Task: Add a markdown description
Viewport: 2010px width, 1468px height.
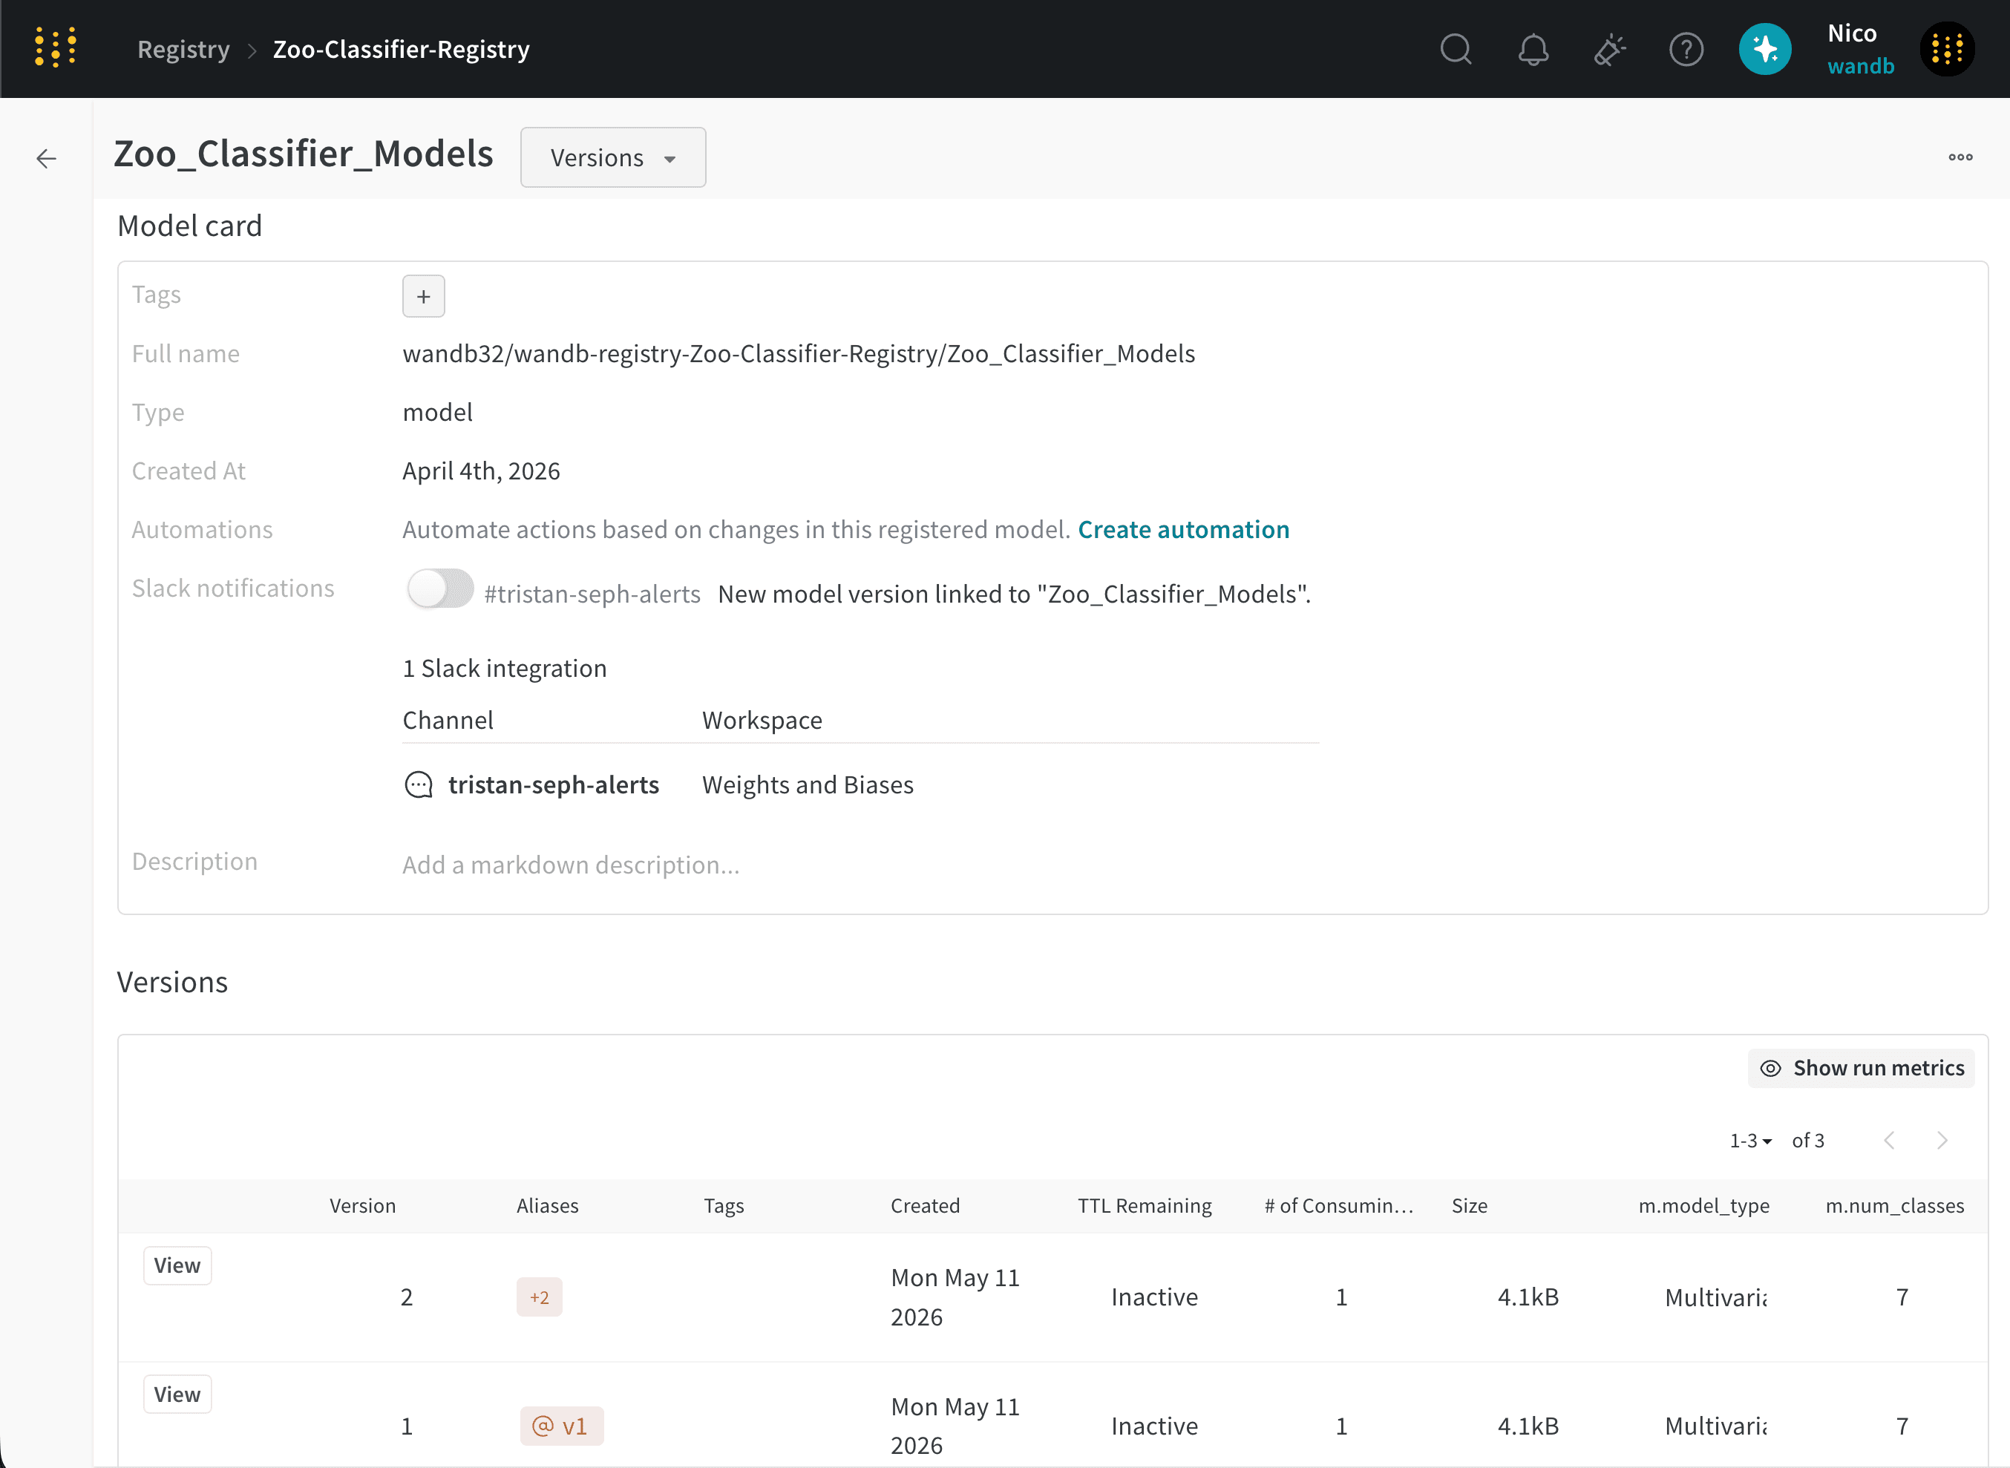Action: click(x=572, y=865)
